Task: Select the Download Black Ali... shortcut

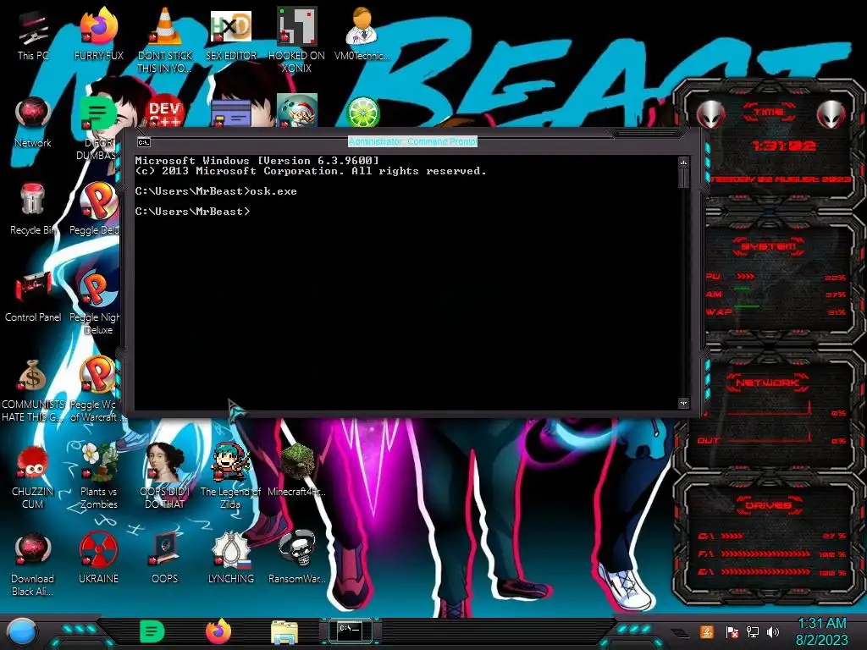Action: [33, 564]
